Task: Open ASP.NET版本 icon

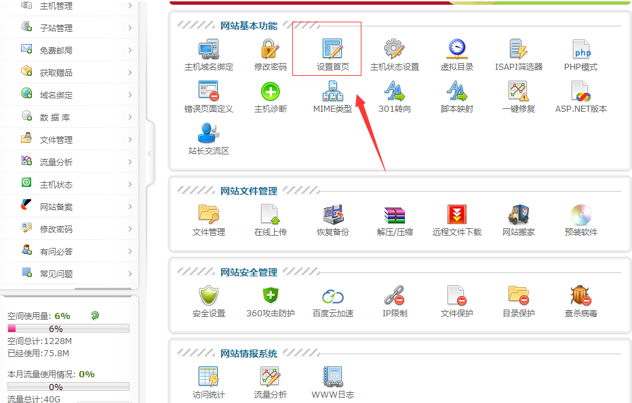Action: (x=581, y=91)
